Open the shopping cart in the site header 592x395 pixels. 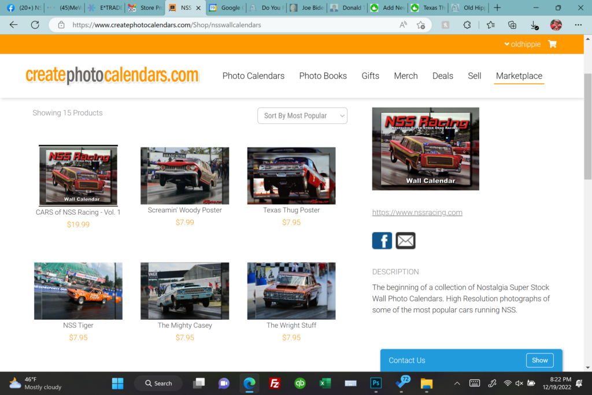(553, 44)
